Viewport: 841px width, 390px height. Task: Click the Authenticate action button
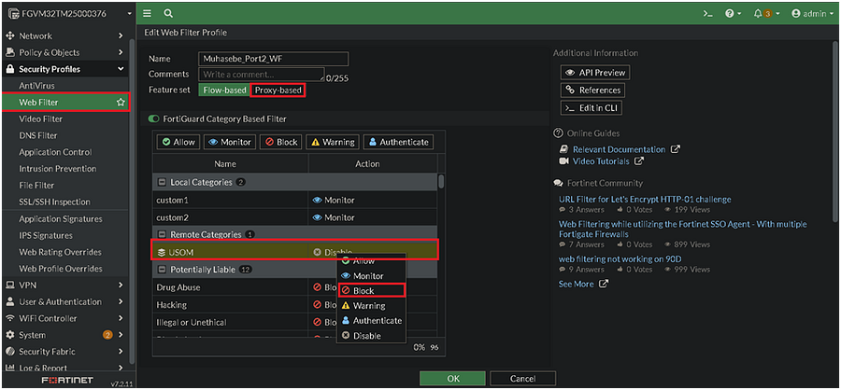tap(398, 142)
